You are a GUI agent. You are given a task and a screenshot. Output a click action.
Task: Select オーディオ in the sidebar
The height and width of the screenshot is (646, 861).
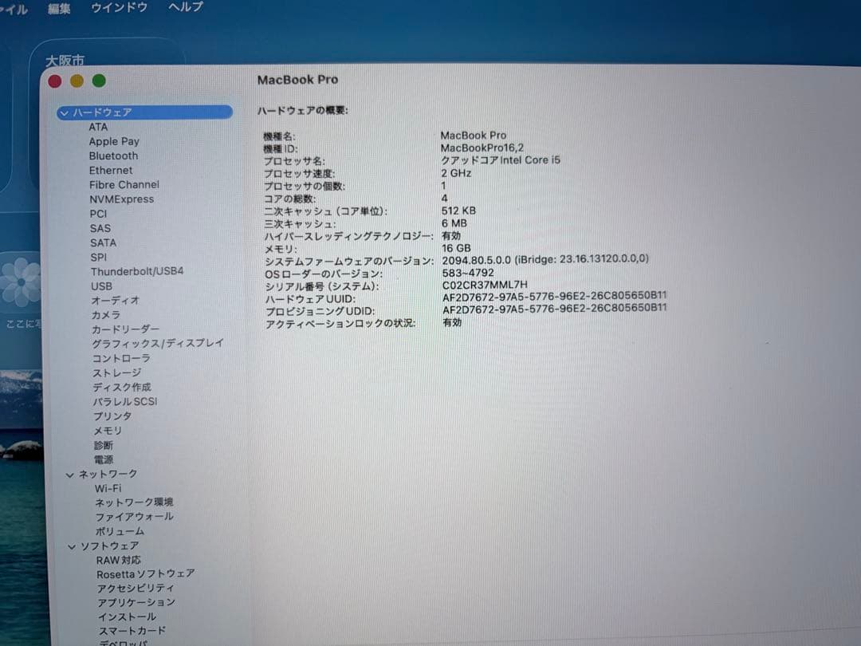click(116, 301)
